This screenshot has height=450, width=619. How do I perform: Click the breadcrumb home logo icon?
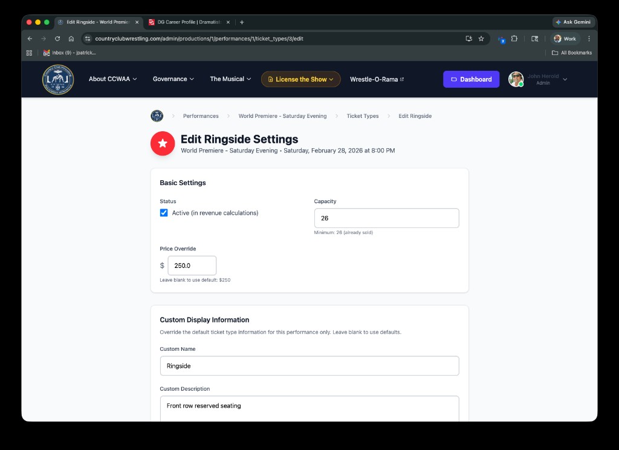[x=157, y=116]
